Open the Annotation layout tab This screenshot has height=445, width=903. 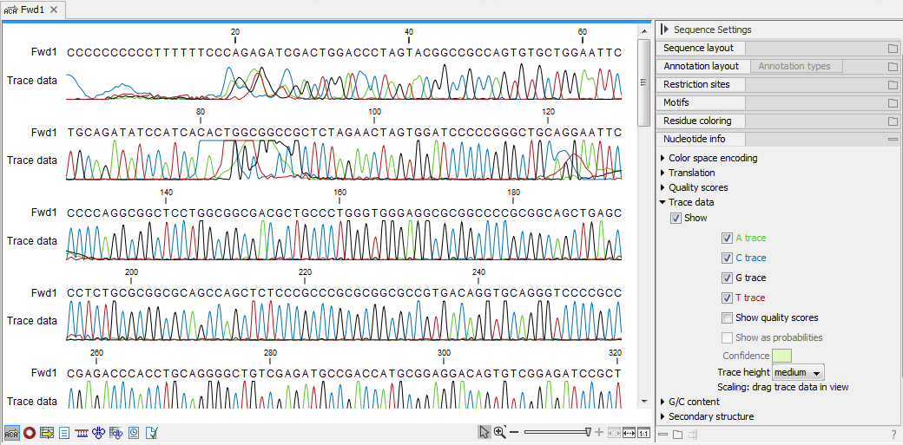(x=701, y=66)
